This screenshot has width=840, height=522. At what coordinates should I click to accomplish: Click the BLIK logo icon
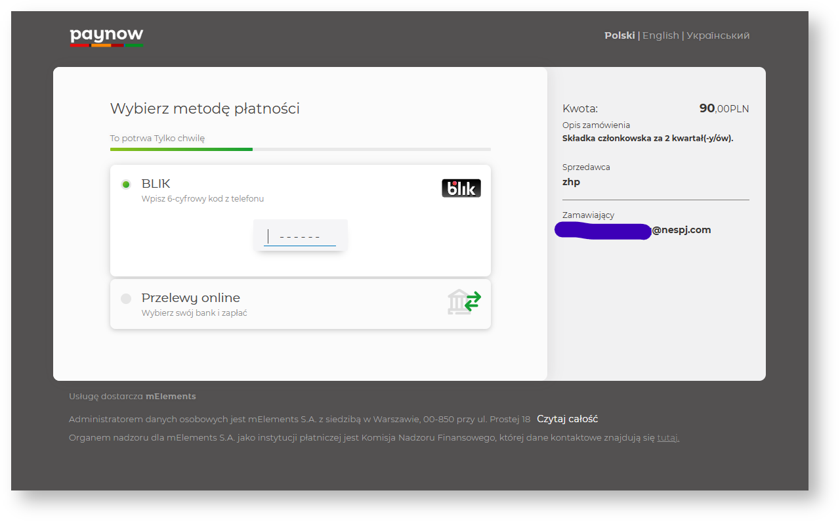point(461,188)
